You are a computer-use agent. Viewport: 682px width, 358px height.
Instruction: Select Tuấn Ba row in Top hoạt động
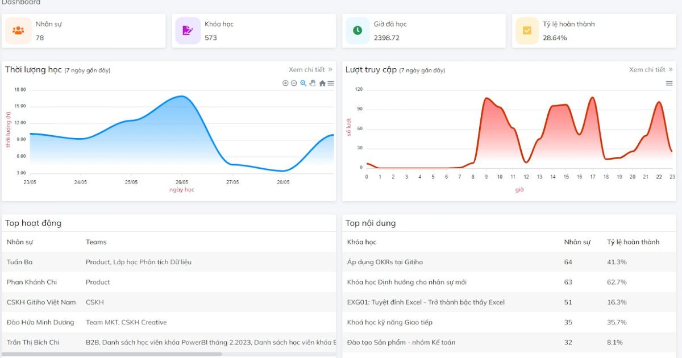click(x=169, y=262)
